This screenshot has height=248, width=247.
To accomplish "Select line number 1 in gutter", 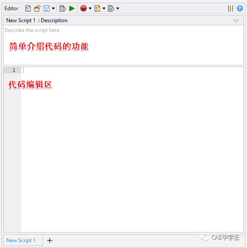I will click(14, 70).
